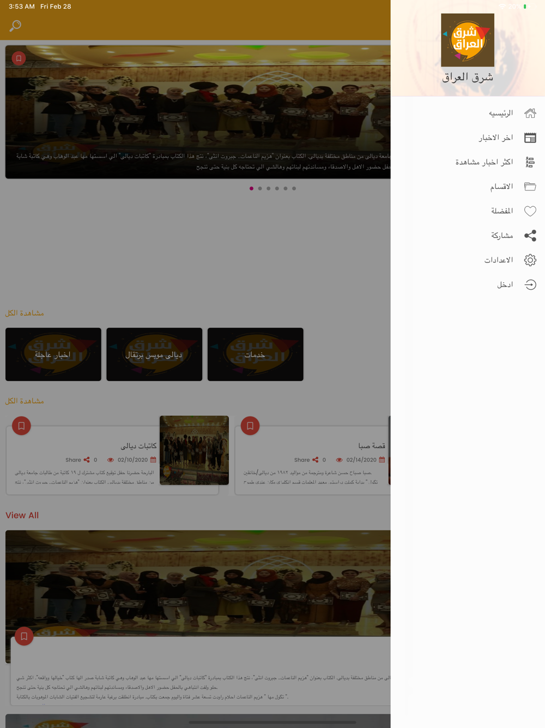Jump to the third carousel page dot
Viewport: 545px width, 728px height.
269,188
